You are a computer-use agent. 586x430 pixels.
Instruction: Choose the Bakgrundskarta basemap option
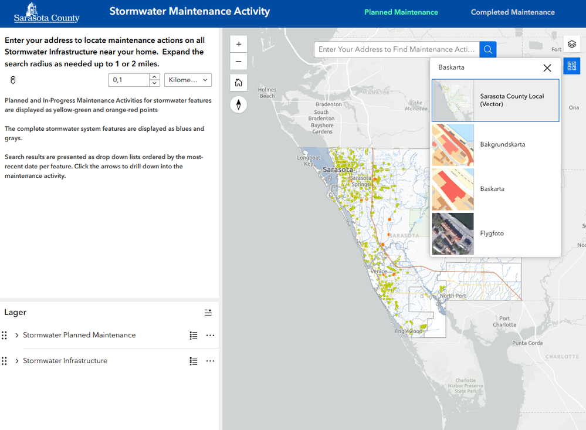495,144
